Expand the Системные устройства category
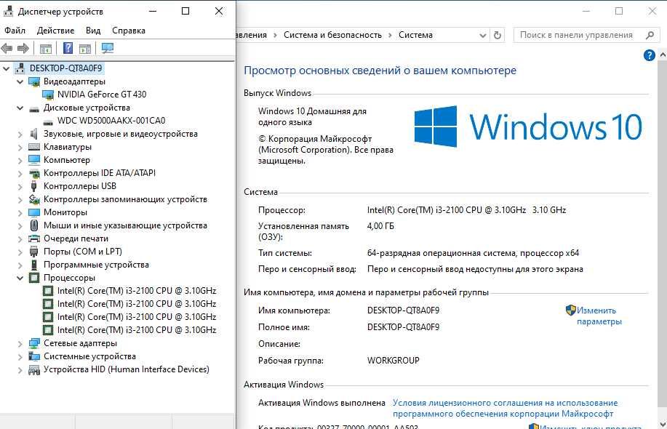 (20, 357)
